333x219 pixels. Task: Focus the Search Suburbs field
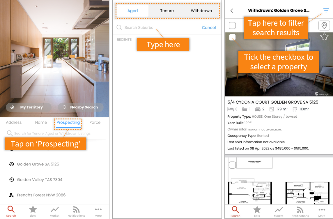(157, 28)
